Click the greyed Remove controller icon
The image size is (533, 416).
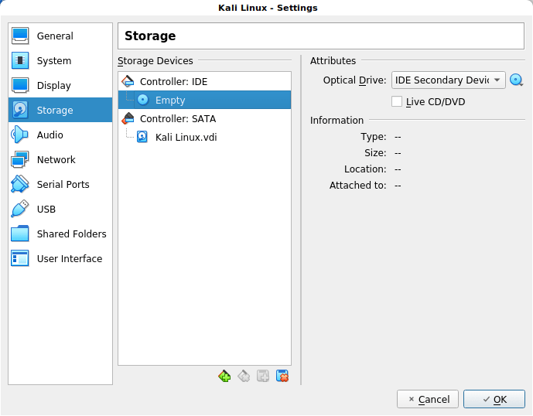(x=244, y=377)
